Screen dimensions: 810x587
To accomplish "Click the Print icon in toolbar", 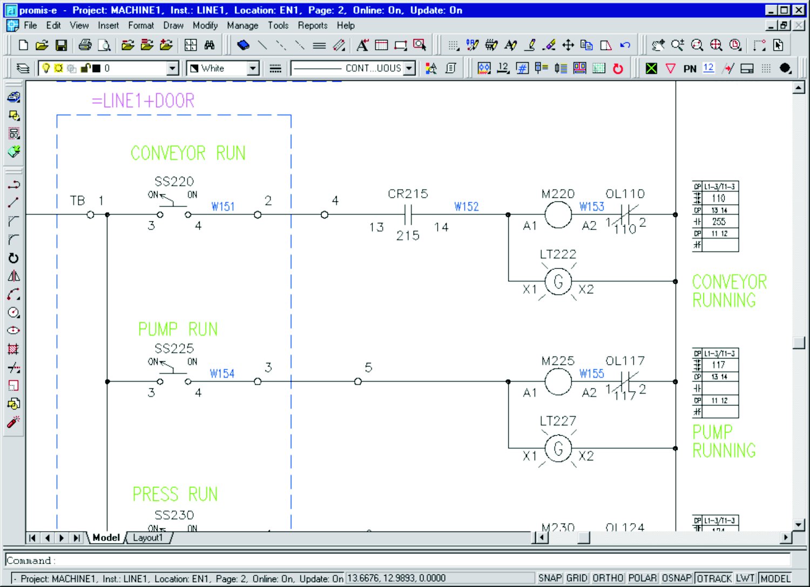I will click(85, 45).
